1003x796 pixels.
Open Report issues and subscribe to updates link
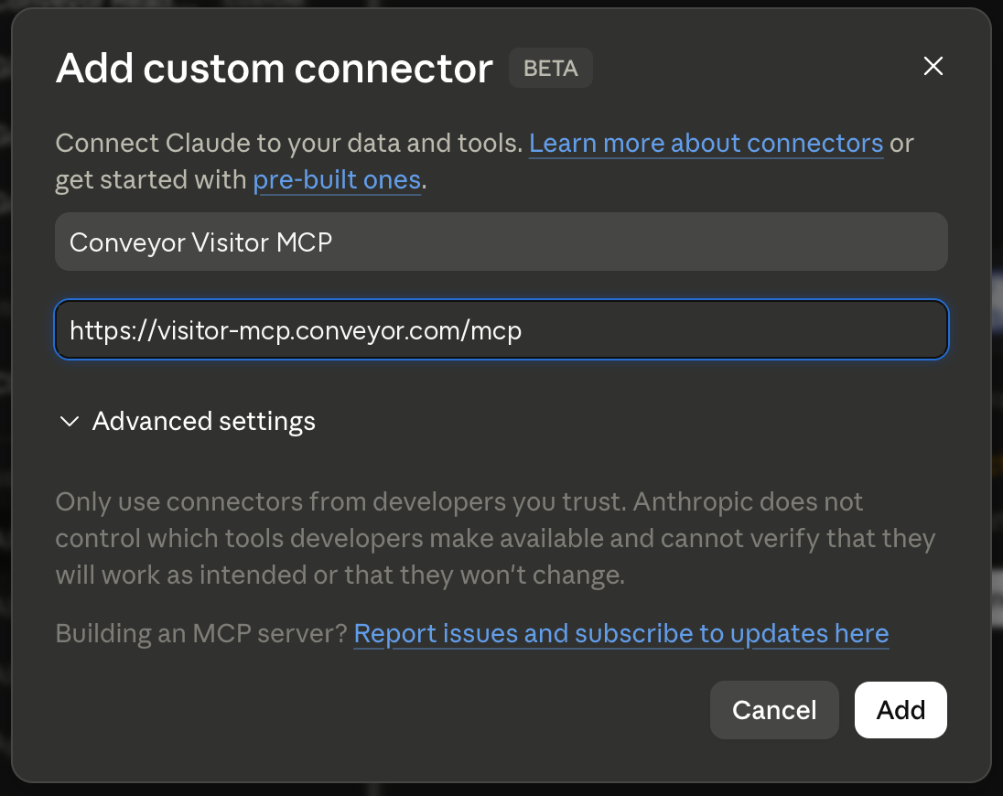coord(621,634)
